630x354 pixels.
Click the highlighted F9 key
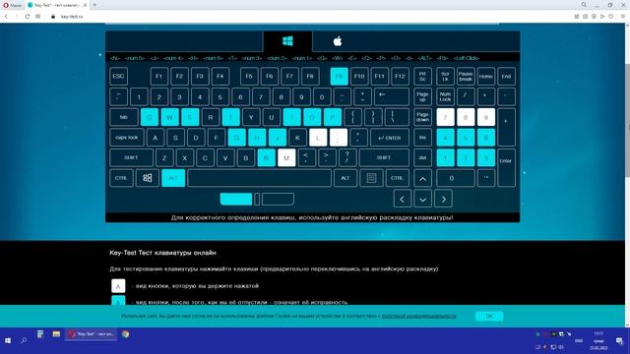click(339, 77)
